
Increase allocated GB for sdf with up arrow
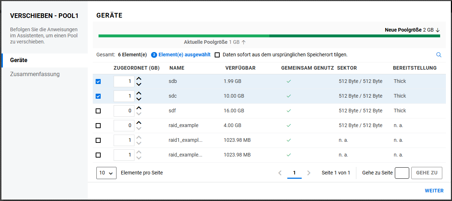(x=139, y=108)
